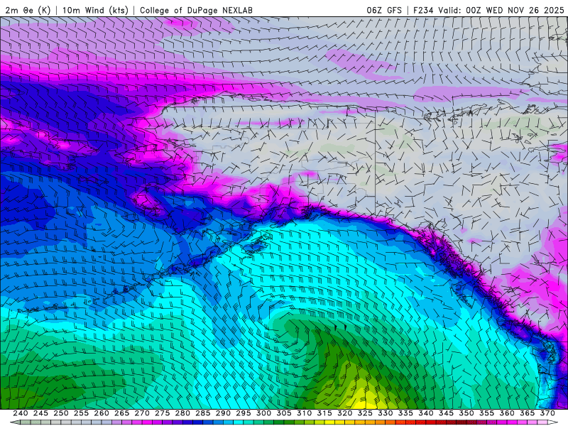Select the 365 scale label
Screen dimensions: 568x426
[528, 413]
